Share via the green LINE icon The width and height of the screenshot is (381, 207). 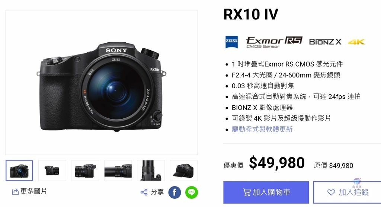[192, 192]
